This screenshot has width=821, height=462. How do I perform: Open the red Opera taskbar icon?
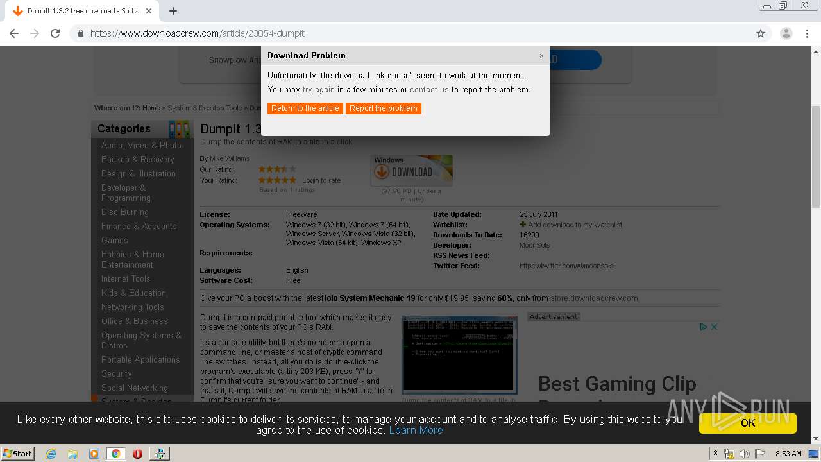pos(137,454)
